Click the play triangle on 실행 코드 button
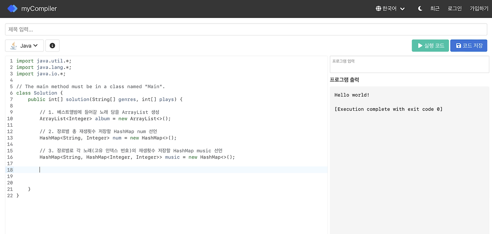The image size is (492, 234). pyautogui.click(x=421, y=45)
